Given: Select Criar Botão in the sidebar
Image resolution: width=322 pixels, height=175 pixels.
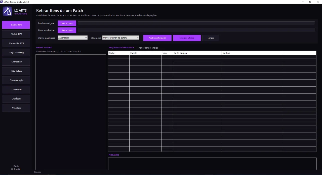Looking at the screenshot, I should [16, 89].
